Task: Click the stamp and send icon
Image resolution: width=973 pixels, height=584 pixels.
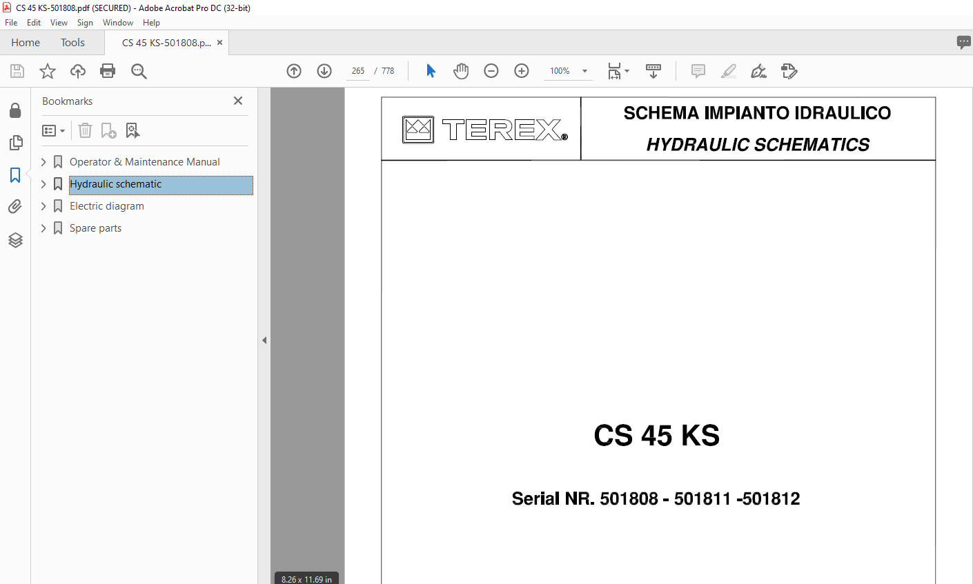Action: [x=789, y=71]
